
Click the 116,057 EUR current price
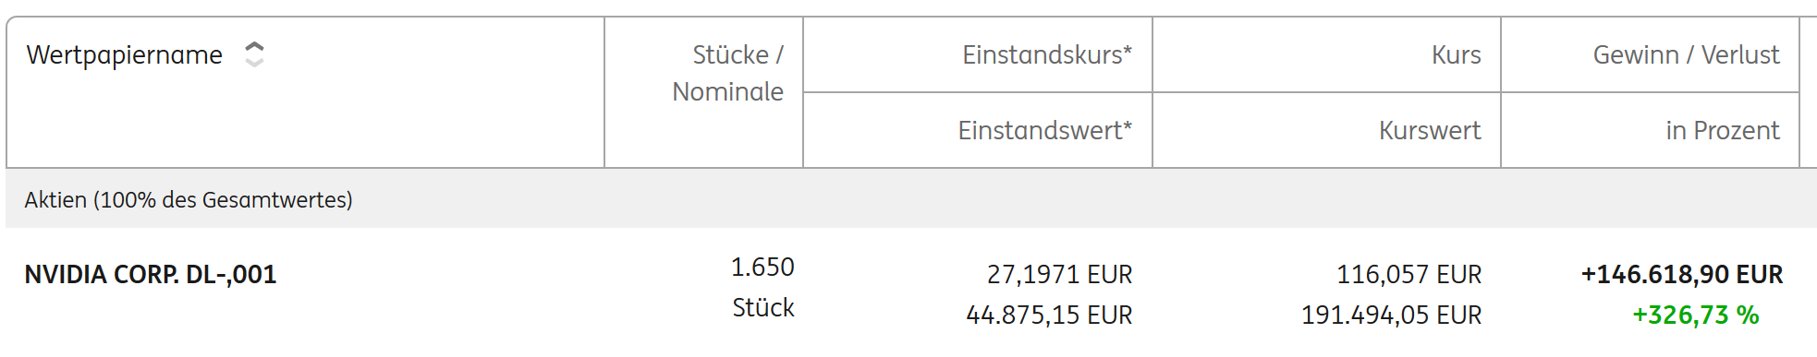tap(1408, 274)
